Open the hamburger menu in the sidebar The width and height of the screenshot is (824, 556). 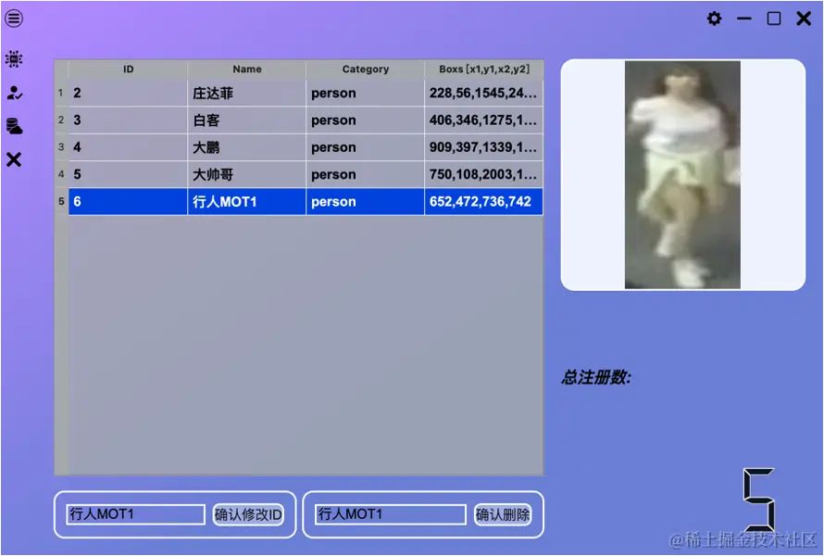tap(13, 18)
